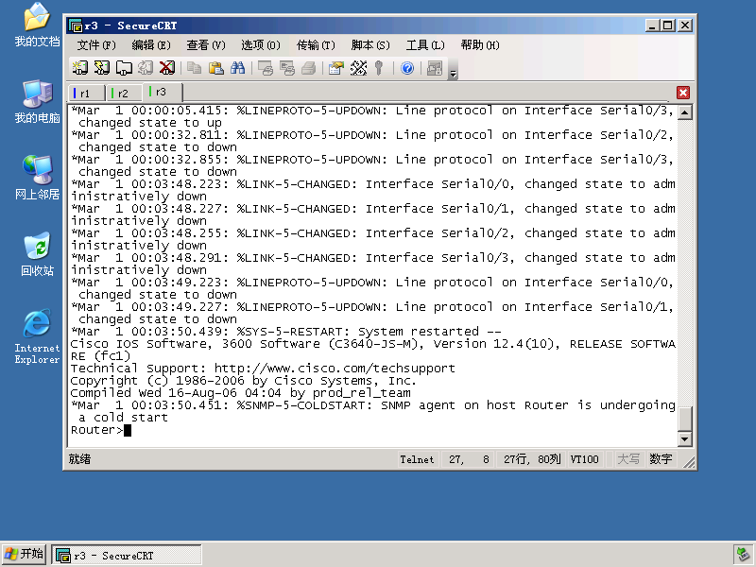Open the 帮助(H) menu
This screenshot has width=756, height=567.
480,45
